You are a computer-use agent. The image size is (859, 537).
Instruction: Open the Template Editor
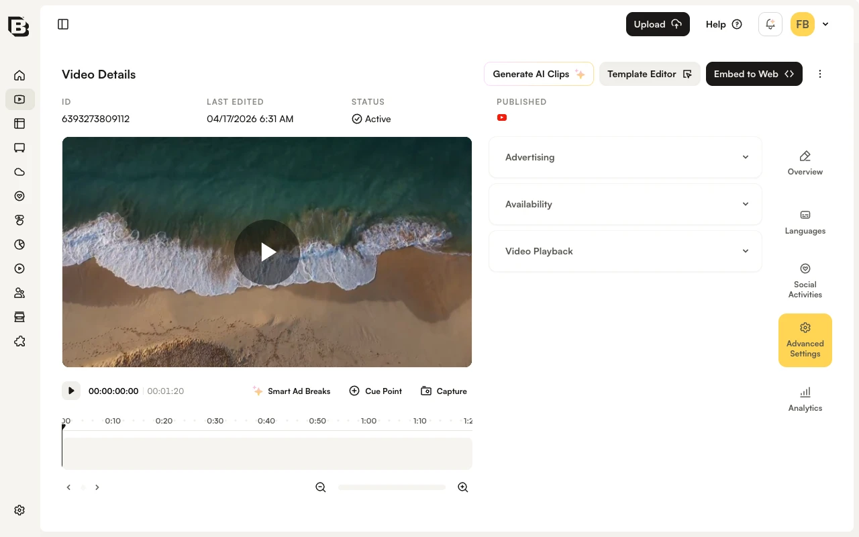pos(650,74)
